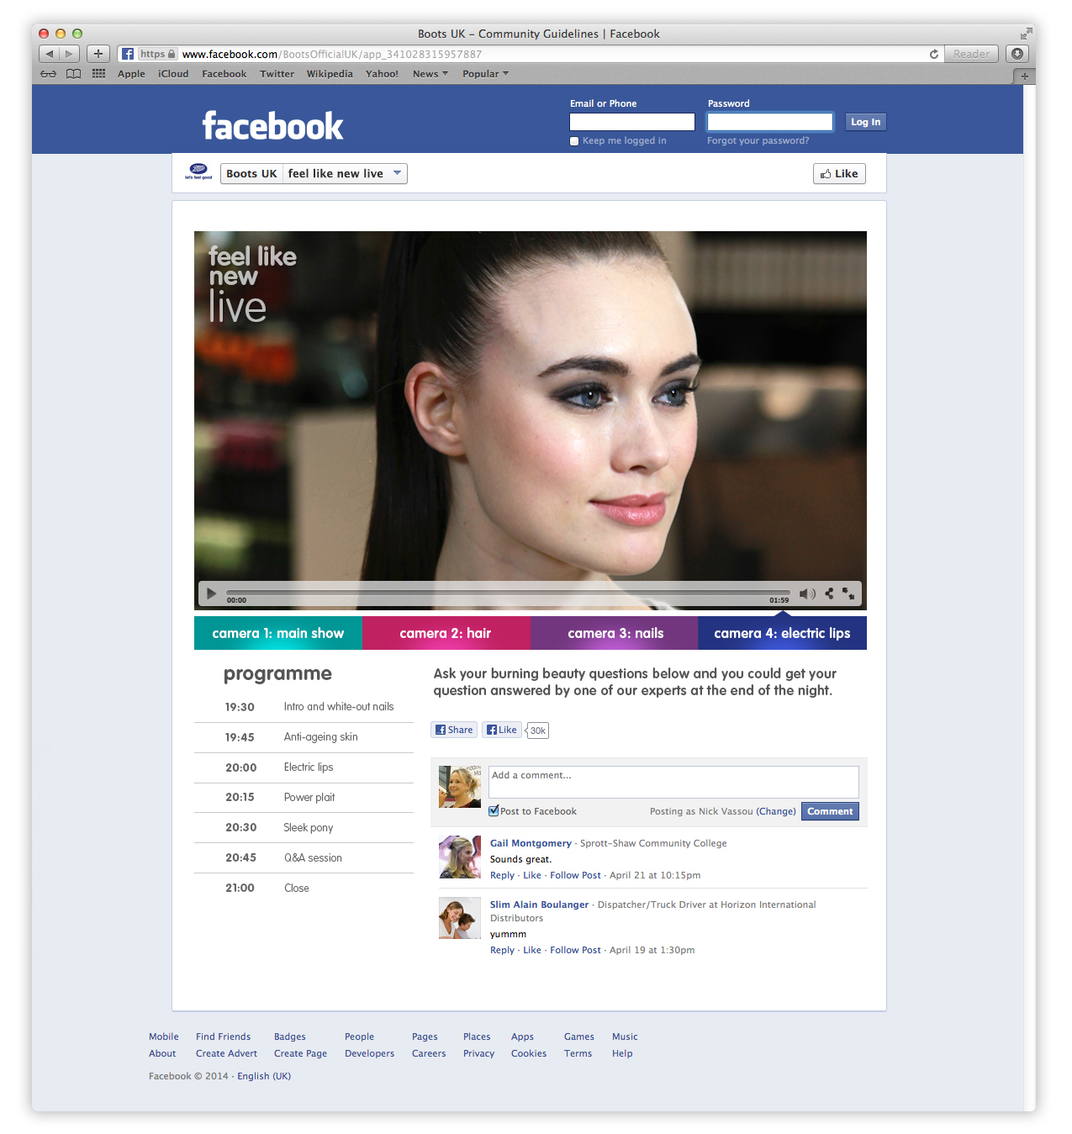The image size is (1072, 1134).
Task: Open the Wikipedia bookmark
Action: [330, 74]
